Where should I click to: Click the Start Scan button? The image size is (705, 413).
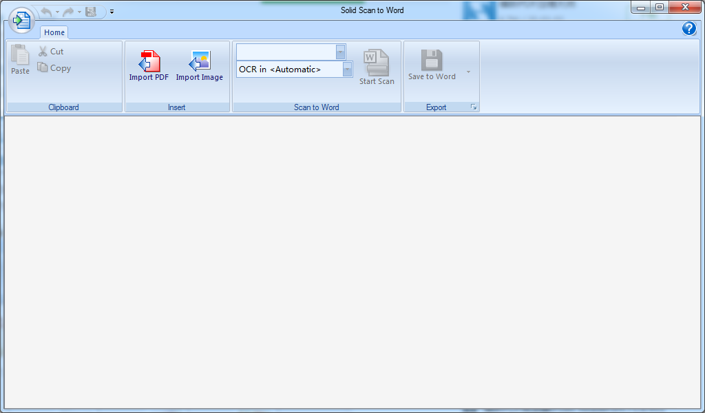[x=377, y=67]
